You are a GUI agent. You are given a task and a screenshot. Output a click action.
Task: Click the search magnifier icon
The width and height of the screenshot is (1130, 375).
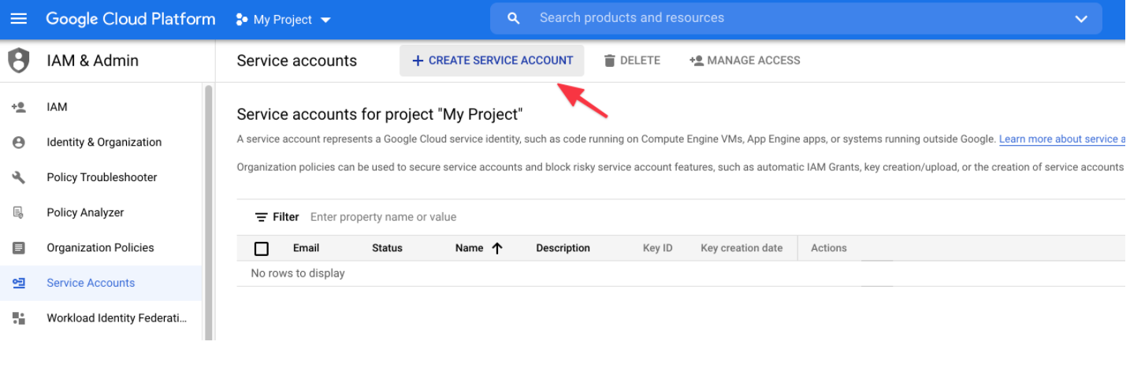coord(514,18)
